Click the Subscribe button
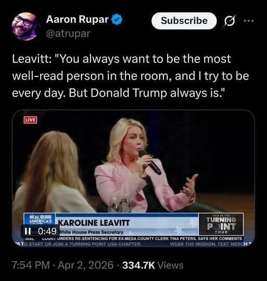Image resolution: width=267 pixels, height=281 pixels. tap(184, 21)
